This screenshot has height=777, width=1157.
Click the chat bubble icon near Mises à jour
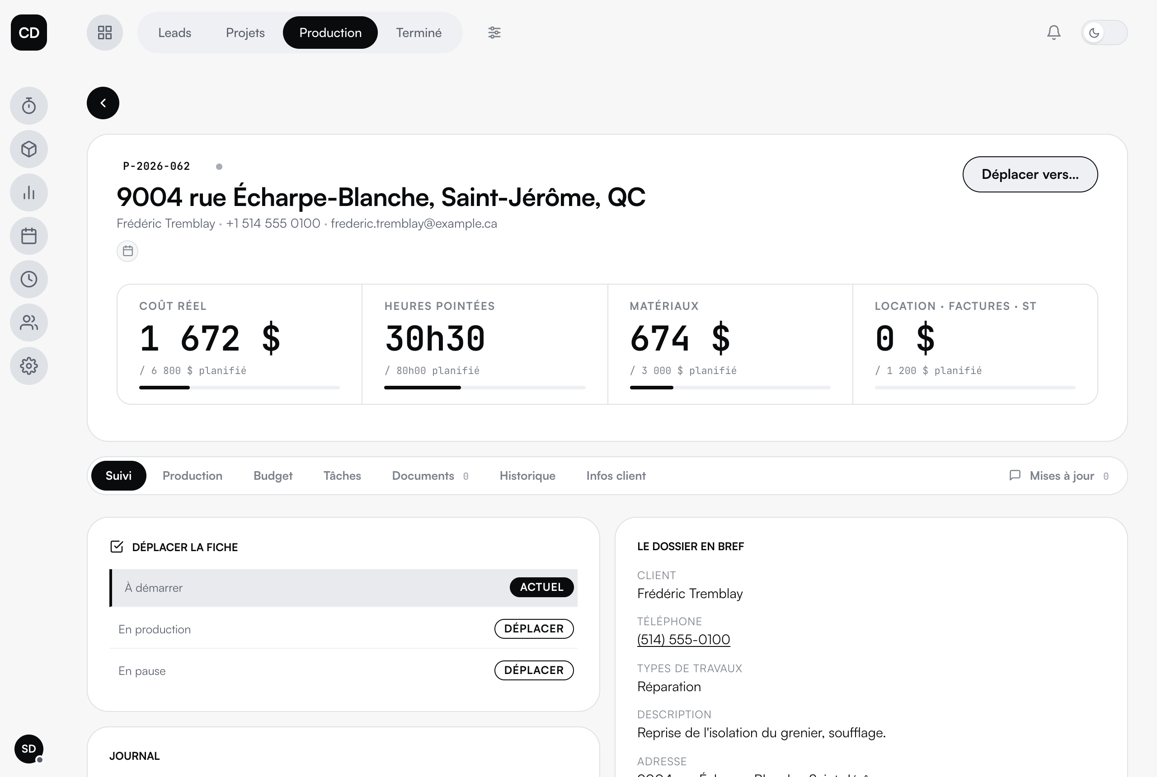coord(1015,475)
